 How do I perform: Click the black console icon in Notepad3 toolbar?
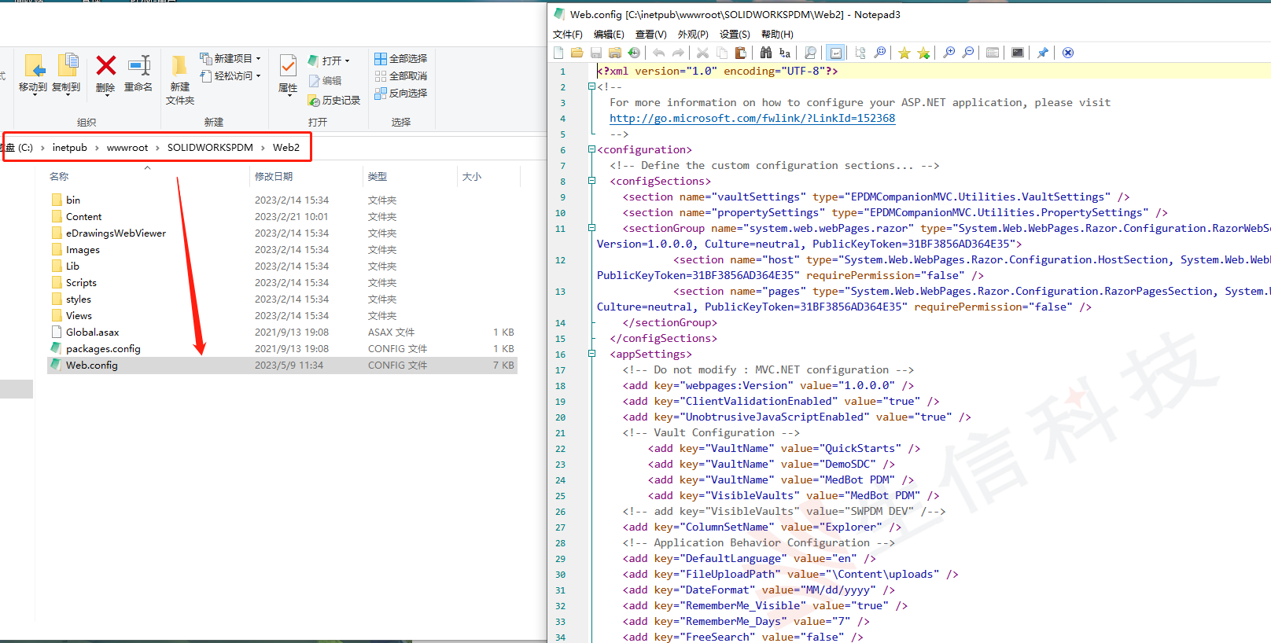pyautogui.click(x=1018, y=53)
